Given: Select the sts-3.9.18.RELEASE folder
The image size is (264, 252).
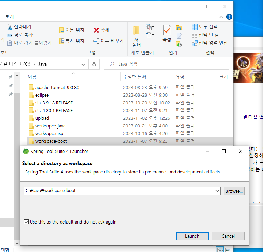Looking at the screenshot, I should click(x=54, y=103).
